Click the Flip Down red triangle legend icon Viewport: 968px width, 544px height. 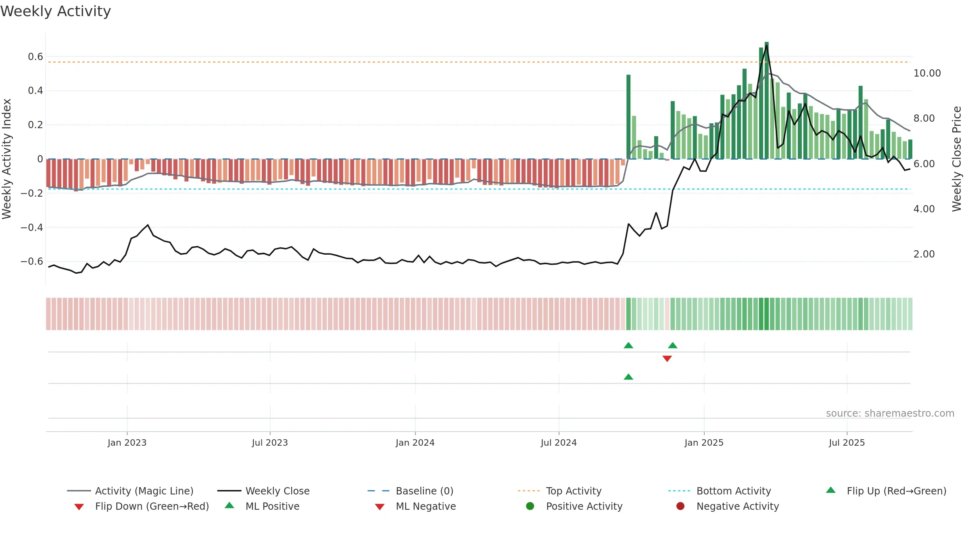(79, 507)
